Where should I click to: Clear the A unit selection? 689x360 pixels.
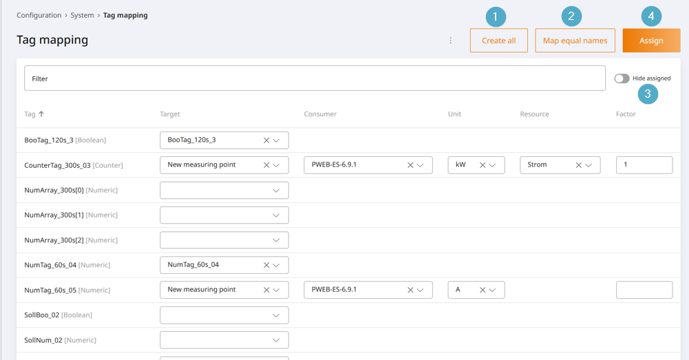click(483, 290)
